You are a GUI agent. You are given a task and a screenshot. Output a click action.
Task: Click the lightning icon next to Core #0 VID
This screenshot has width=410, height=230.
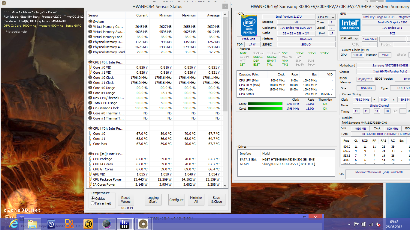tap(90, 67)
